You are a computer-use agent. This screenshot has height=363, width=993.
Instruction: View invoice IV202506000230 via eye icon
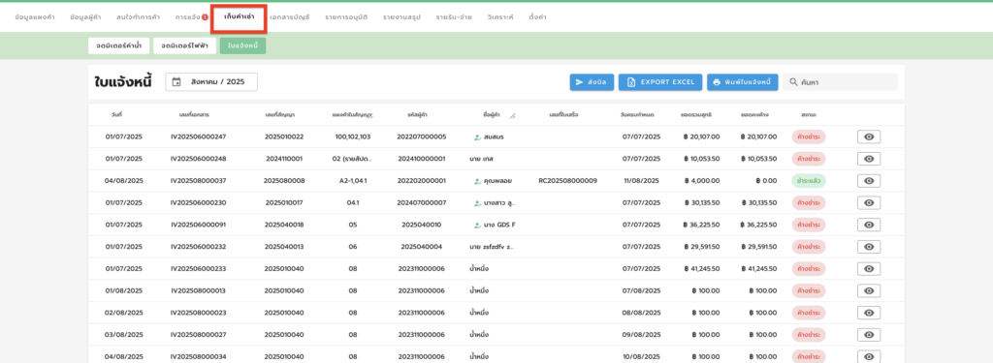point(869,203)
